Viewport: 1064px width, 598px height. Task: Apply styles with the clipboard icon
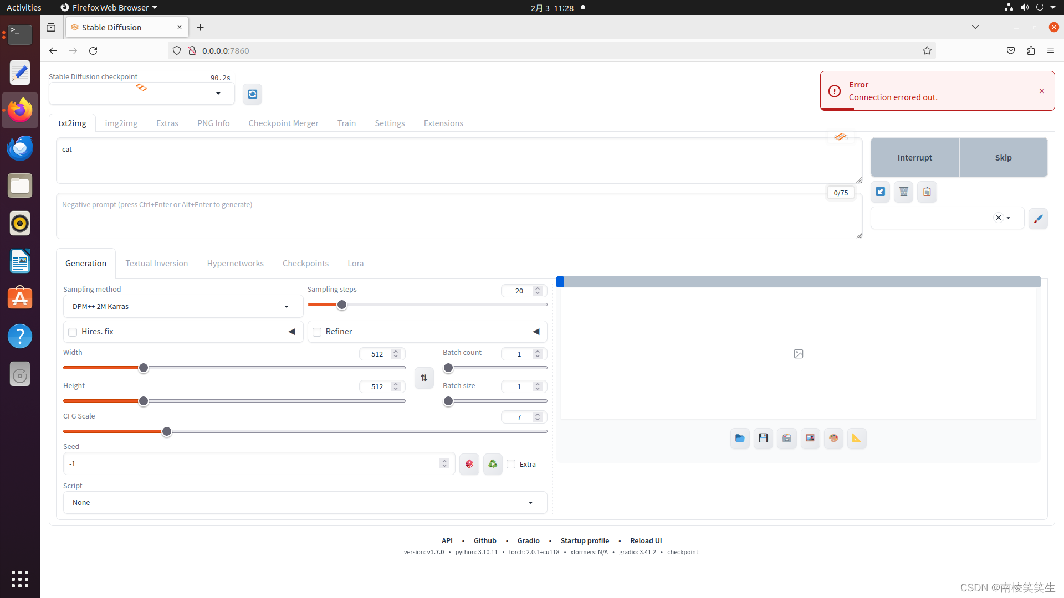[927, 192]
